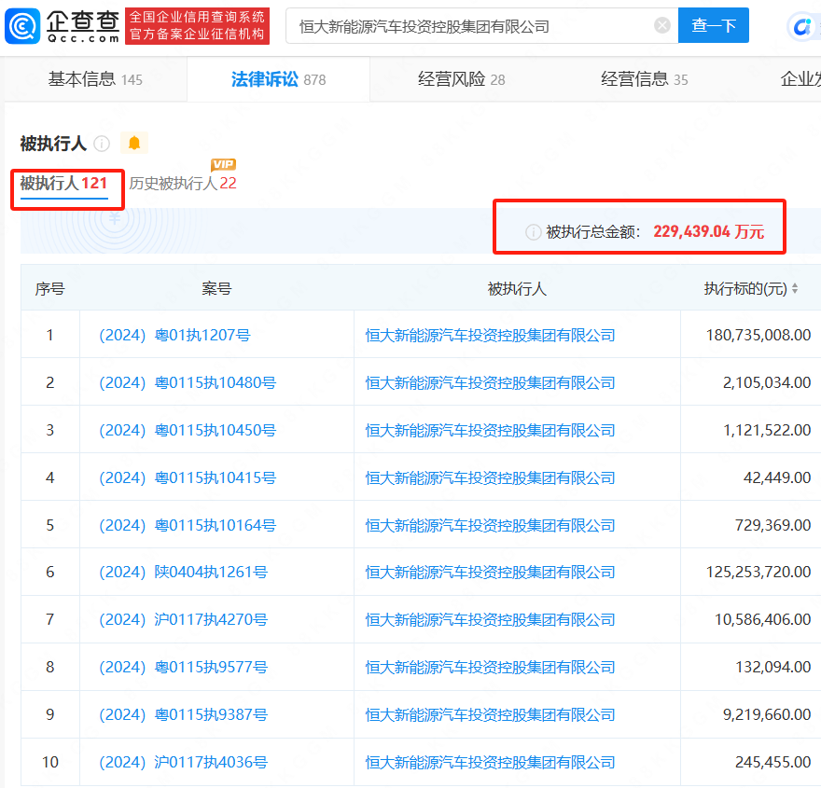Click the company name link in row 9
821x788 pixels.
490,714
